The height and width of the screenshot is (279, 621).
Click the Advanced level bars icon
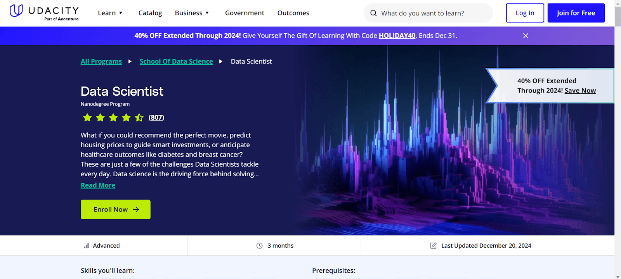click(x=87, y=246)
